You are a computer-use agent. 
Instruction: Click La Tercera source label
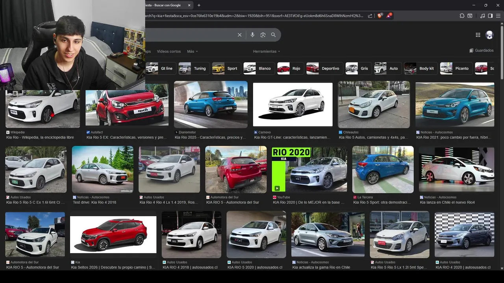[x=366, y=197]
